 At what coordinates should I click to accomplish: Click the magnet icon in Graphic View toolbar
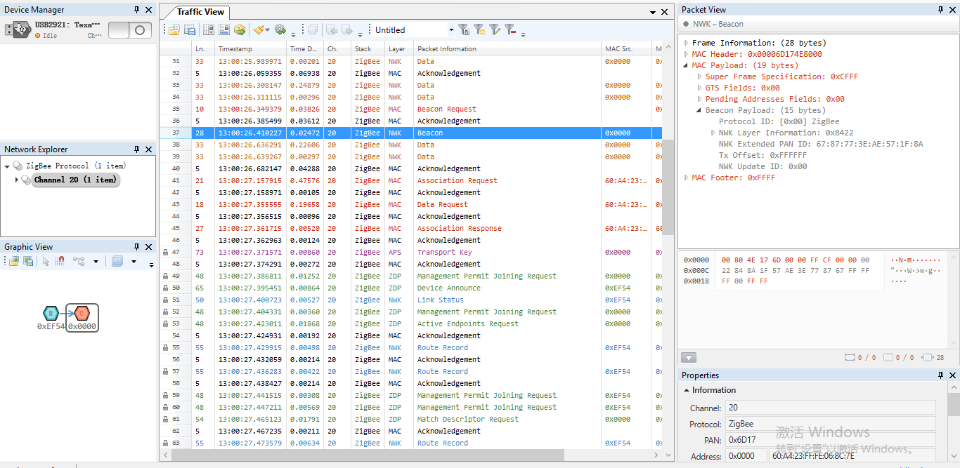[x=60, y=261]
